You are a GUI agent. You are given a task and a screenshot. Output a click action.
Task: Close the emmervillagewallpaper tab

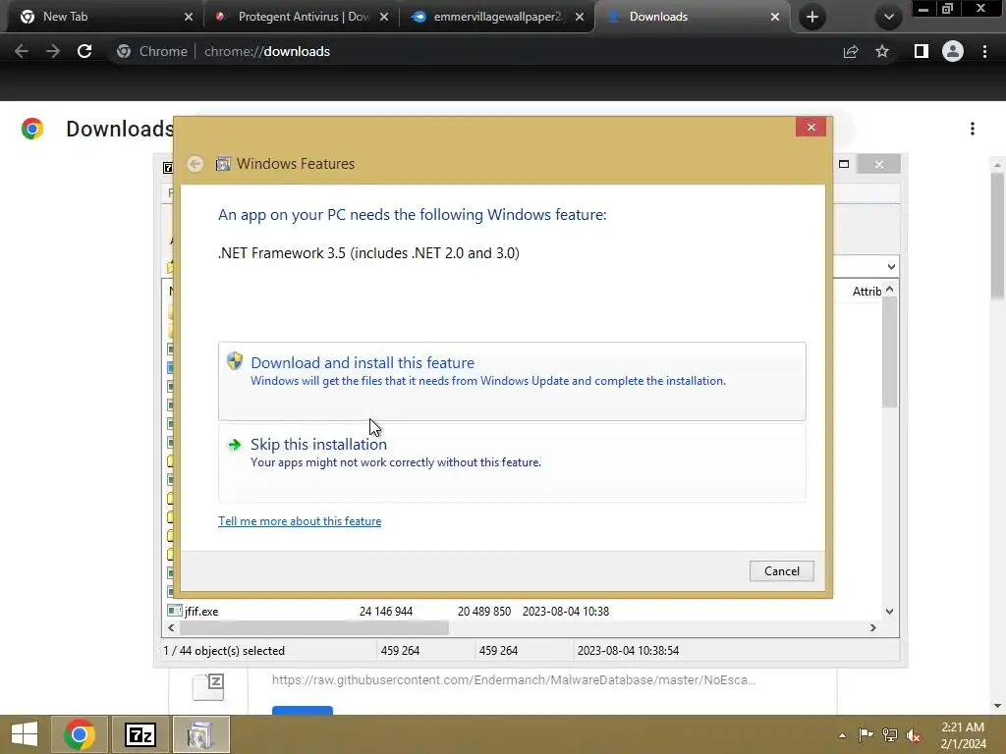580,17
